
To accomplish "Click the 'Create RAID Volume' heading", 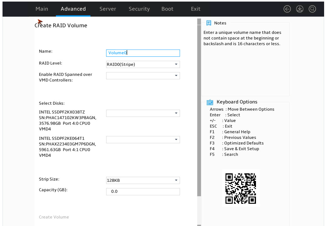I will (61, 25).
